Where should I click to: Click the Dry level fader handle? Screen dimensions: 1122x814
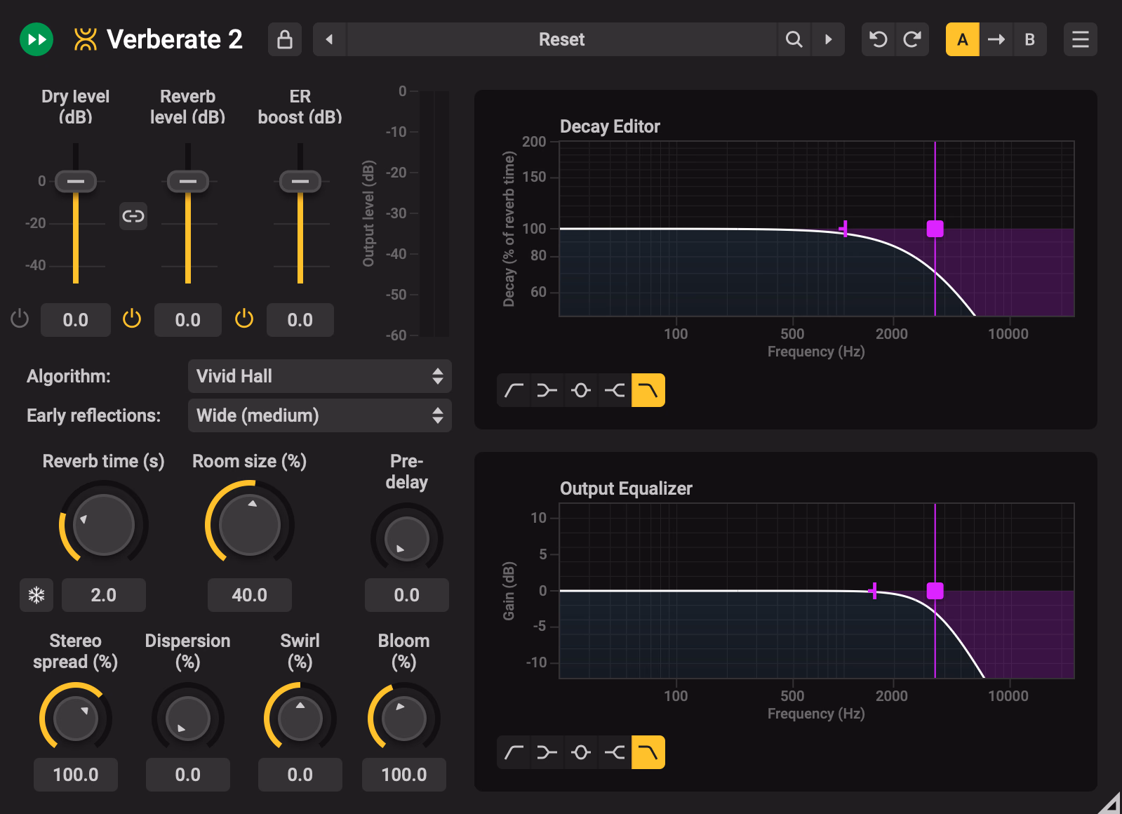pyautogui.click(x=76, y=181)
